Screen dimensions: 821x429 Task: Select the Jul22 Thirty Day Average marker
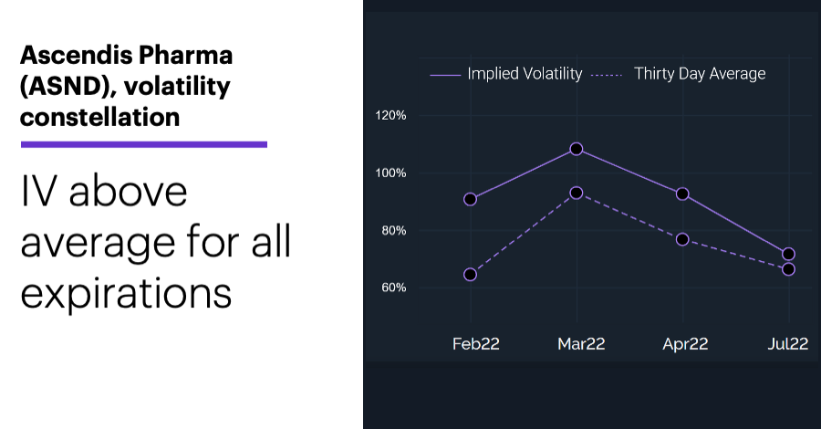click(x=788, y=269)
